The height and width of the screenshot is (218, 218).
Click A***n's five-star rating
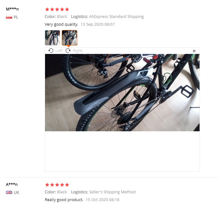(x=57, y=185)
